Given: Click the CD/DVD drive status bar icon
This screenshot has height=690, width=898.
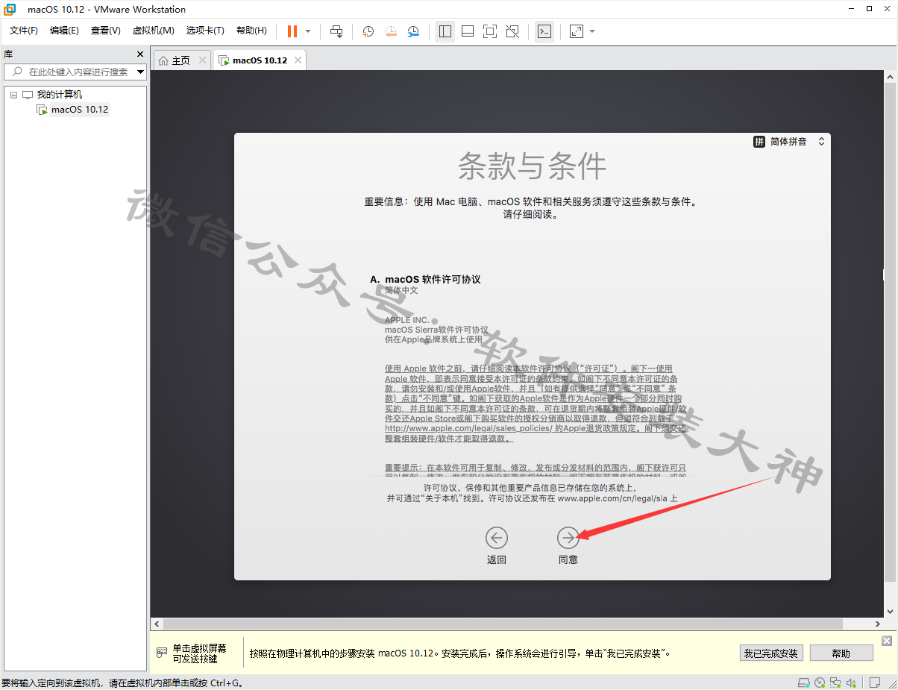Looking at the screenshot, I should click(x=820, y=683).
